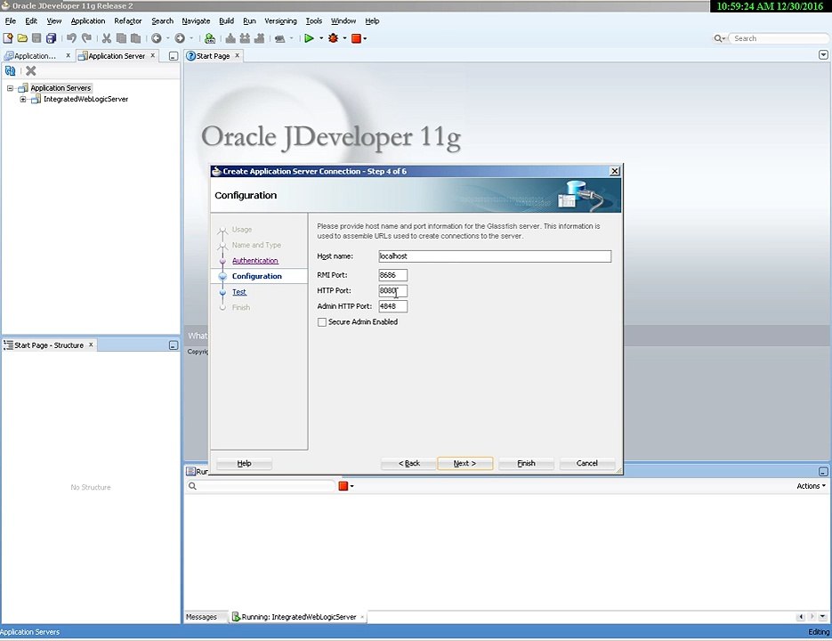Image resolution: width=832 pixels, height=641 pixels.
Task: Open the Forward navigation history dropdown
Action: click(x=191, y=38)
